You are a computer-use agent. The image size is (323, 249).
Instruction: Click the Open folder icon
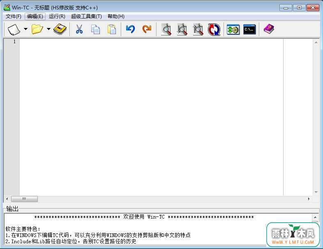point(37,29)
